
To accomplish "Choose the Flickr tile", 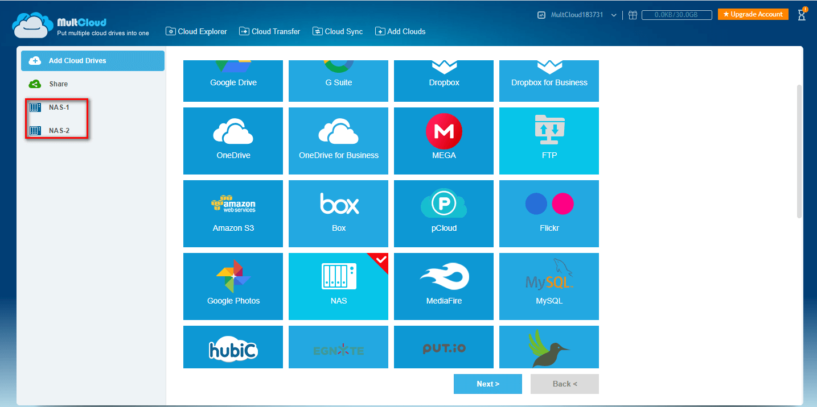I will pyautogui.click(x=549, y=214).
